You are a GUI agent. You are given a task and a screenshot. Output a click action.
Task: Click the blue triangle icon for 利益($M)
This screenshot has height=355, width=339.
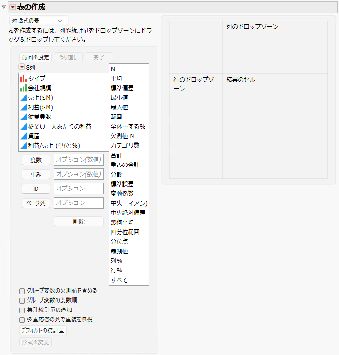coord(24,107)
